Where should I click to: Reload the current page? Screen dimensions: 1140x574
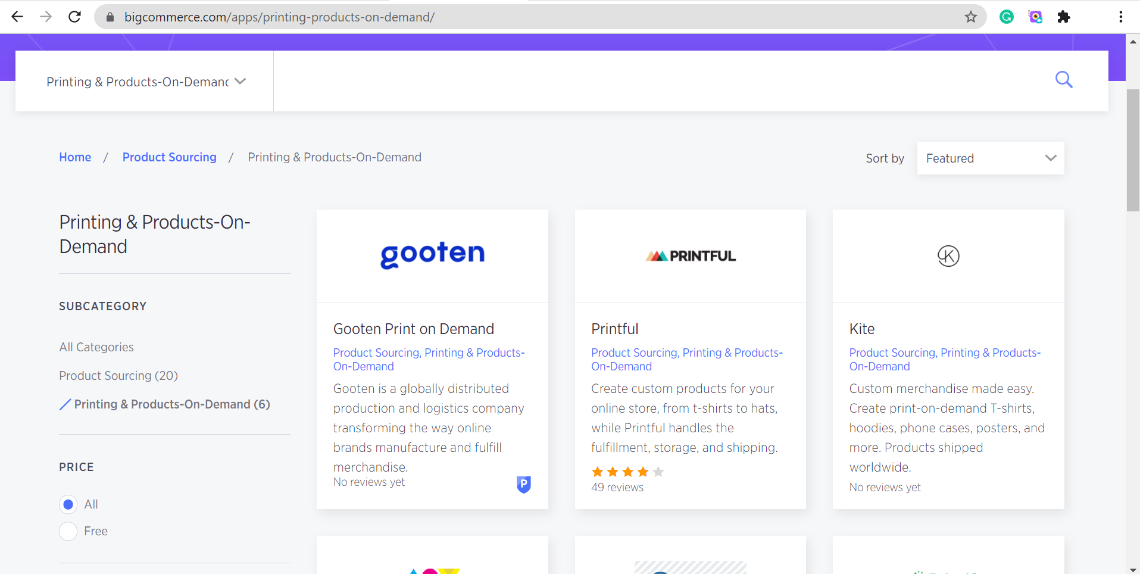click(74, 17)
